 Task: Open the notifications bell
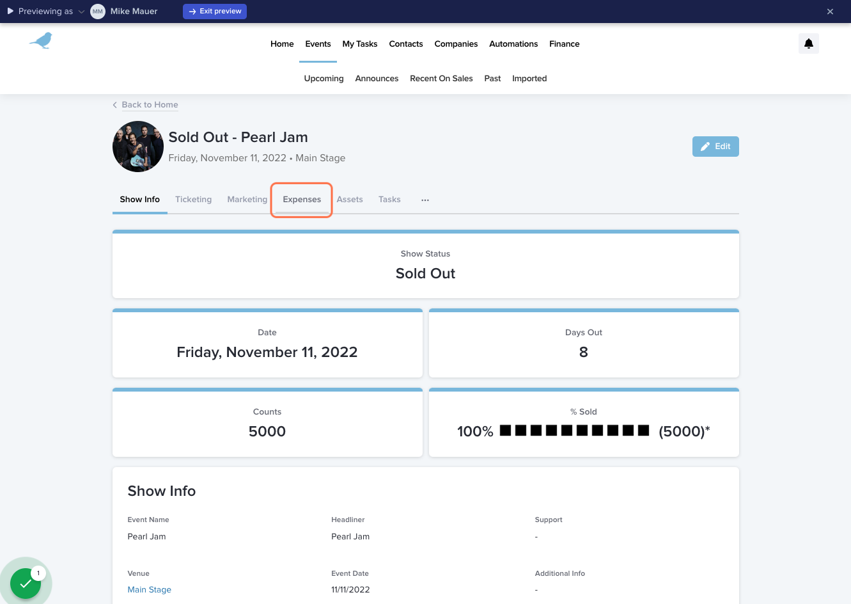coord(809,44)
